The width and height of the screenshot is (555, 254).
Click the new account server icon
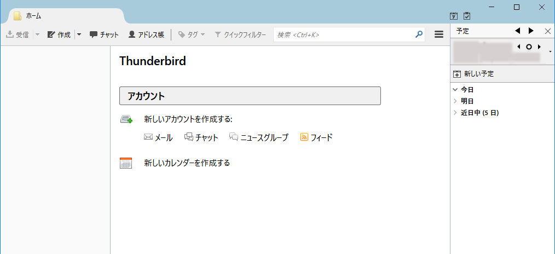126,119
